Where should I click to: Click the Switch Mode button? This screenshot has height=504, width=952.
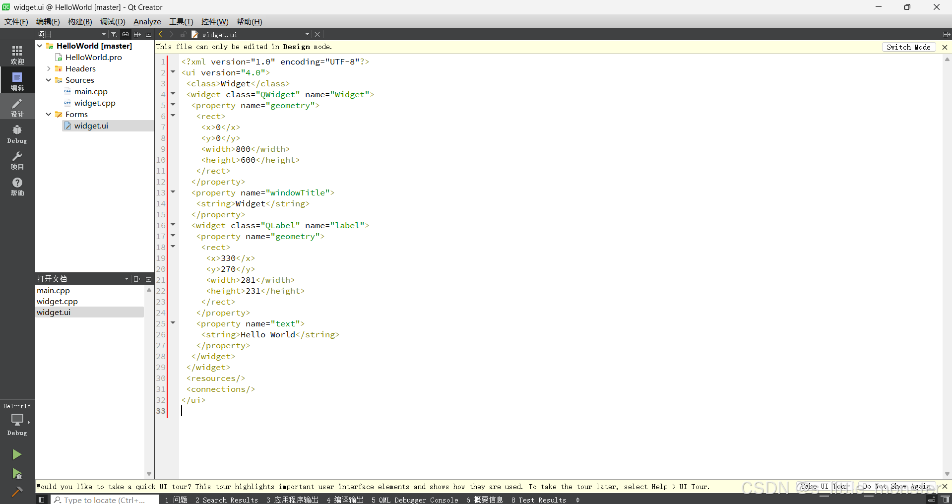coord(909,47)
